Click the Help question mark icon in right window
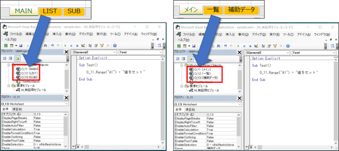 (288, 46)
